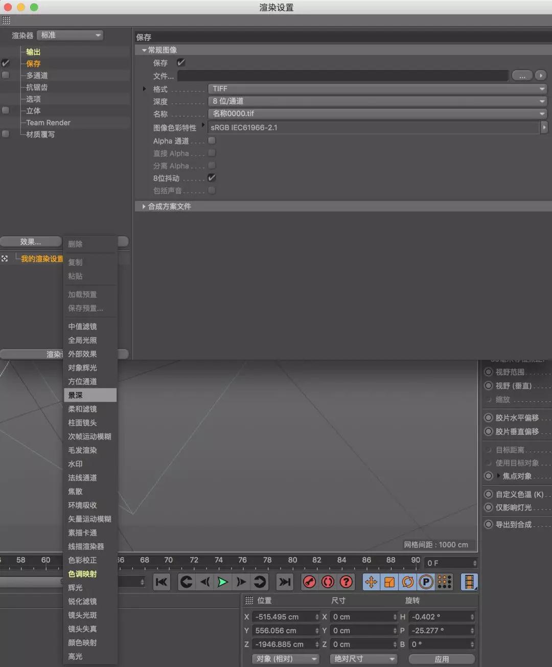
Task: Enable the Alpha 通道 checkbox
Action: [212, 141]
